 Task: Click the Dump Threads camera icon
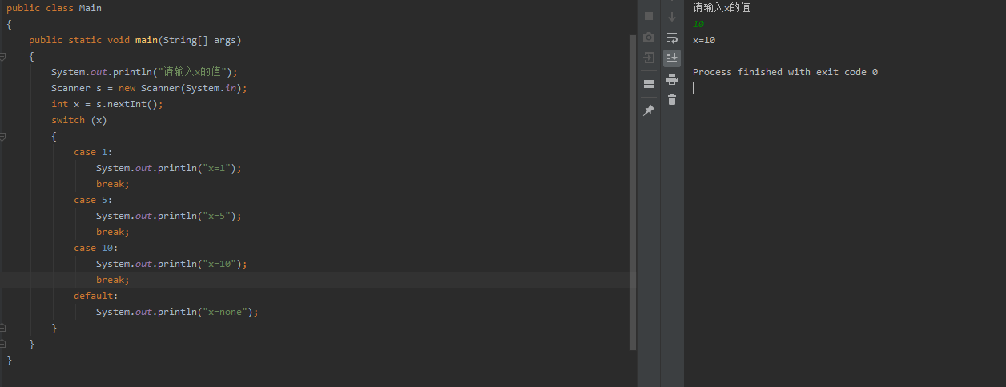649,37
